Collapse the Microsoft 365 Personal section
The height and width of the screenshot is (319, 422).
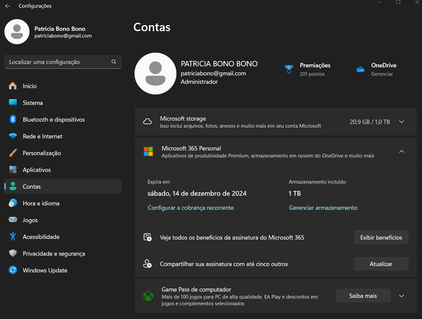tap(401, 151)
